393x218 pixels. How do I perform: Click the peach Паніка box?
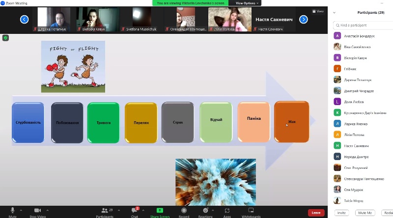coord(254,122)
